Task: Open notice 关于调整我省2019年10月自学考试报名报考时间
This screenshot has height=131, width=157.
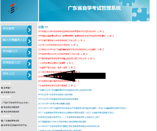Action: 62,122
